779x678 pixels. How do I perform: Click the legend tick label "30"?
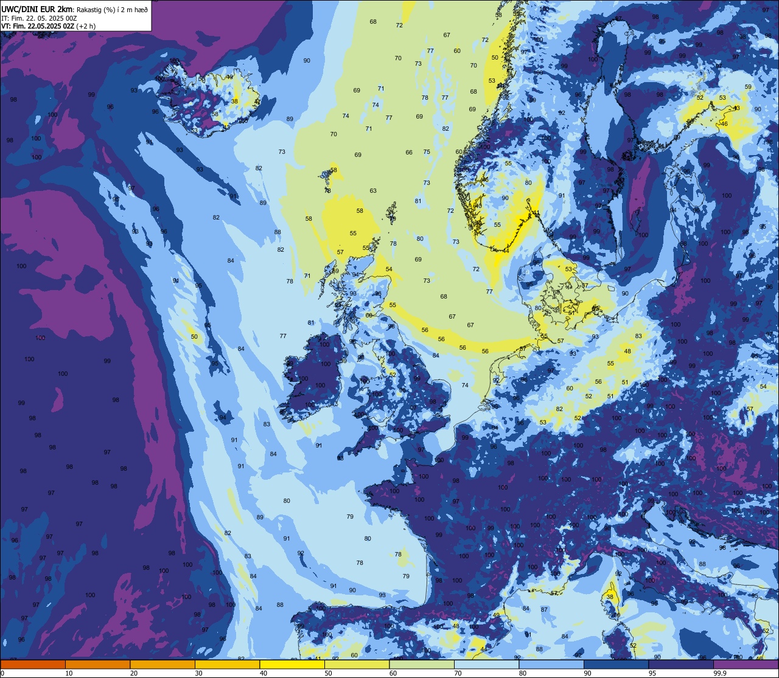(x=198, y=673)
